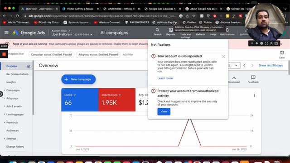
Task: Open Change history in the sidebar
Action: coord(15,147)
